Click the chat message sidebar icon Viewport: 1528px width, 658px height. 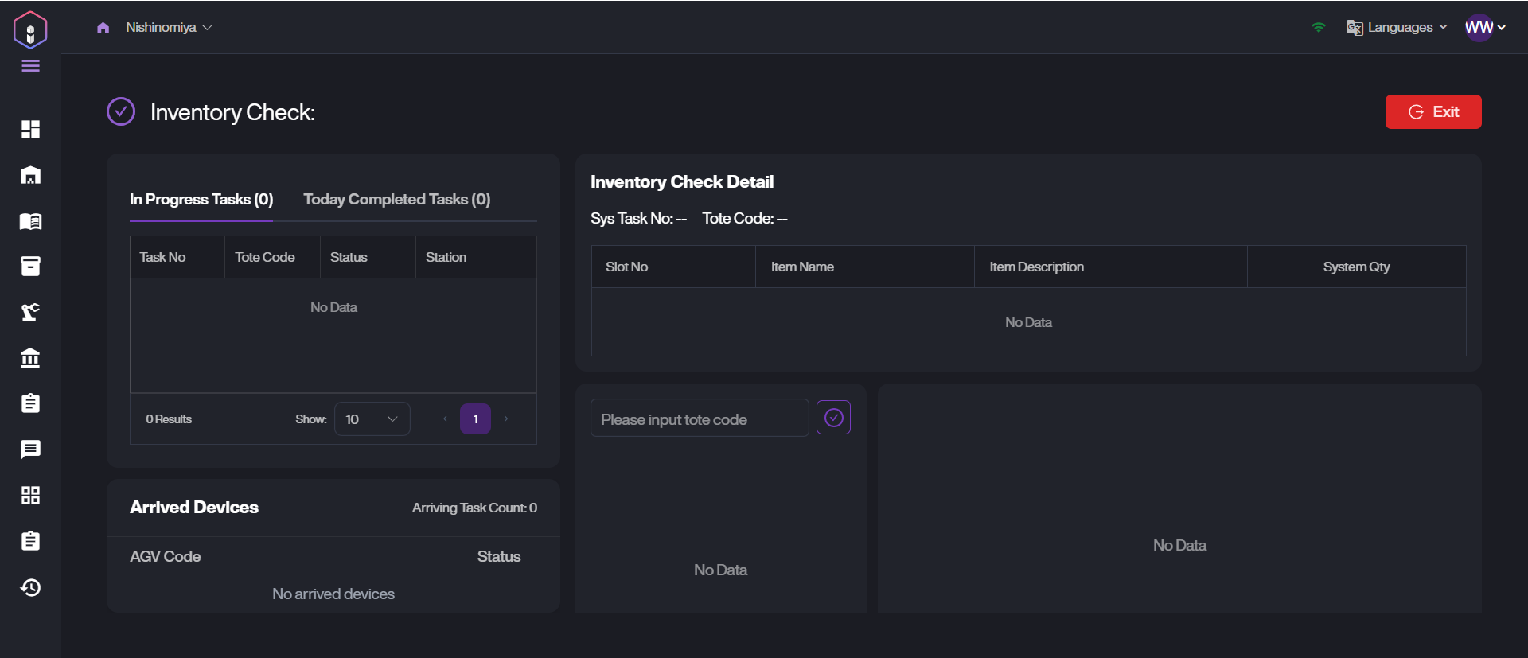[30, 450]
